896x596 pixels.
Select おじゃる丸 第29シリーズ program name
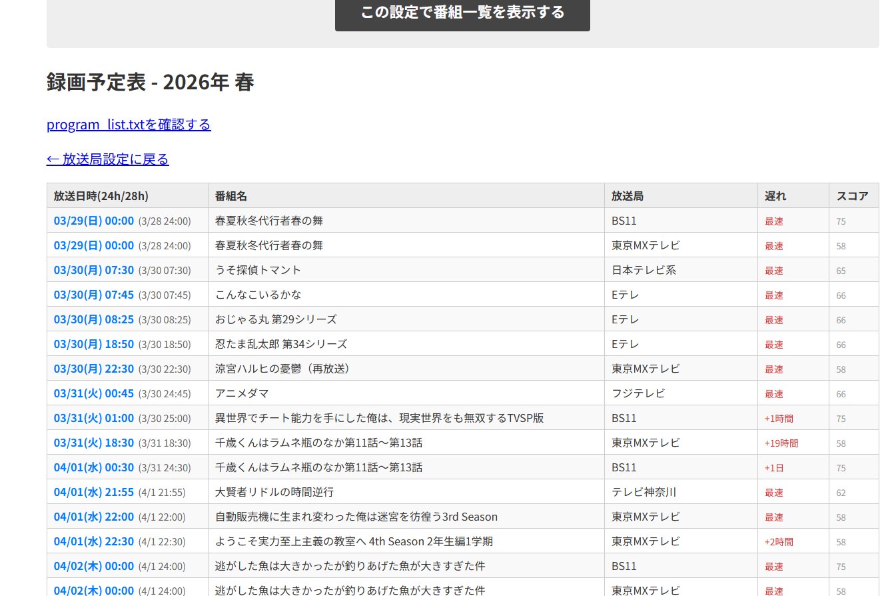(x=276, y=319)
